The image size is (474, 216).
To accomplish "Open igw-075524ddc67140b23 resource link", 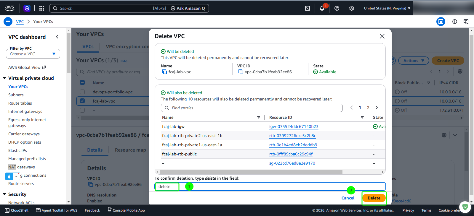I will click(x=294, y=126).
